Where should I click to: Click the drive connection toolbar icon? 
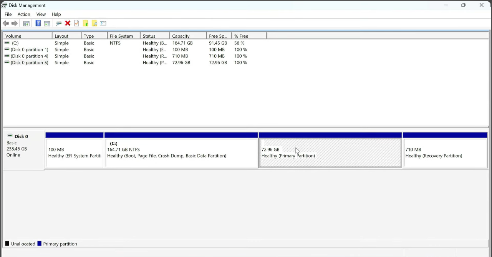coord(59,23)
